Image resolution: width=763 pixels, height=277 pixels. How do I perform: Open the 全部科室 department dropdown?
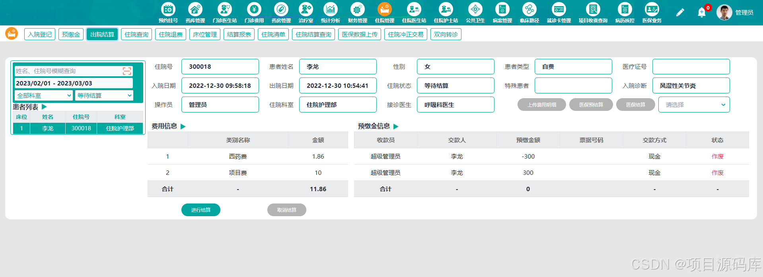click(x=44, y=95)
